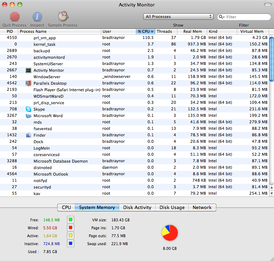Select the prl_vm_app process row
The image size is (274, 261).
134,38
